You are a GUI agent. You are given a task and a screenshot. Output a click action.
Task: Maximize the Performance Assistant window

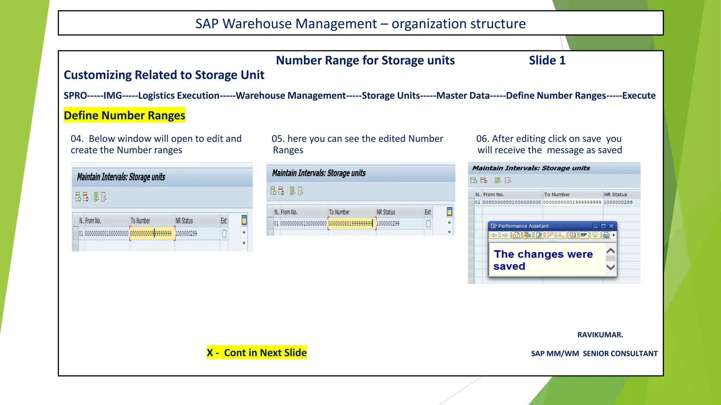(x=603, y=226)
